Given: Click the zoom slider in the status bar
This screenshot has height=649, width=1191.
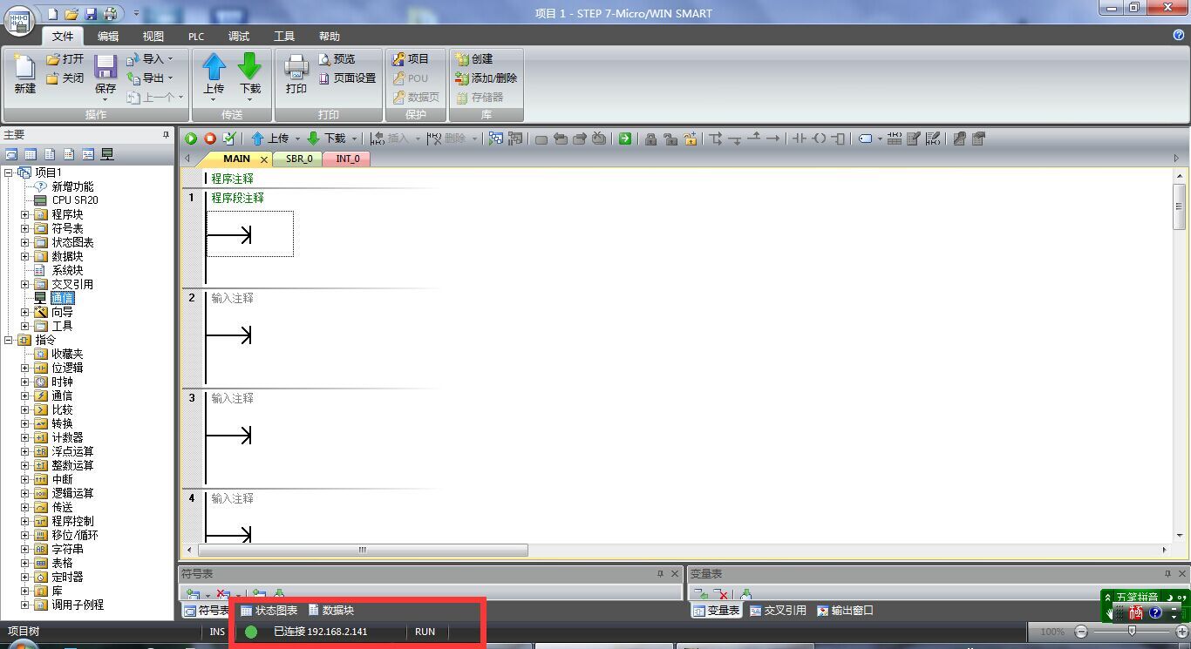Looking at the screenshot, I should pos(1131,632).
